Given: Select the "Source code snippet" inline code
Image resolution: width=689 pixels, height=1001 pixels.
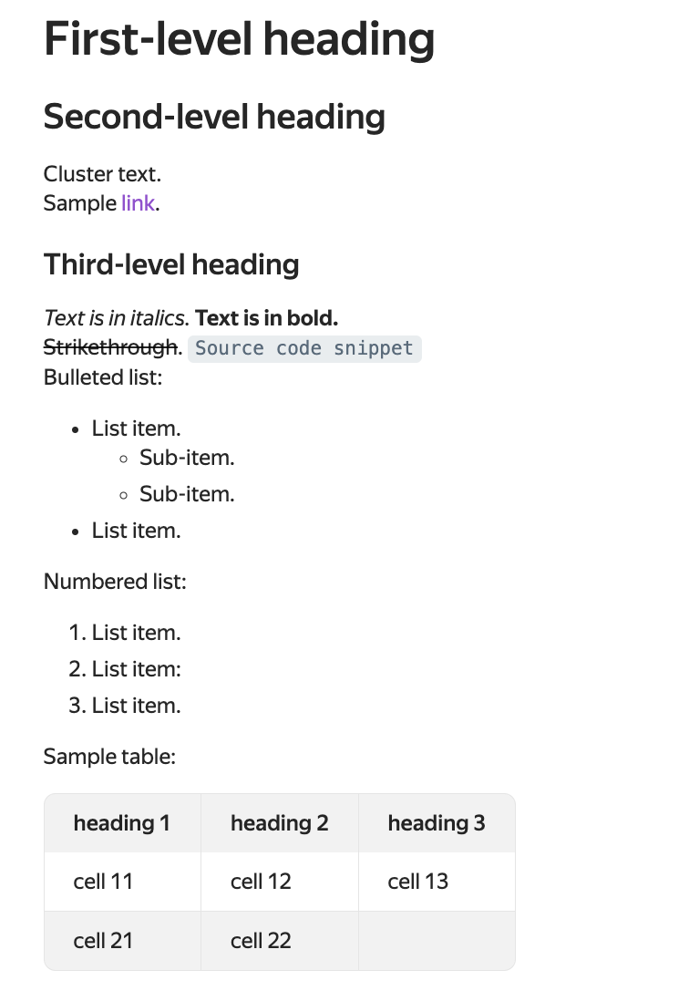Looking at the screenshot, I should [304, 348].
